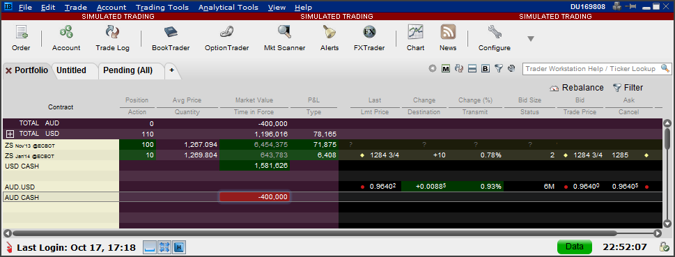Launch the OptionTrader tool

226,38
